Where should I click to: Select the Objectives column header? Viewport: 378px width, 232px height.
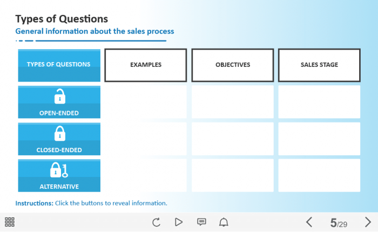point(233,65)
